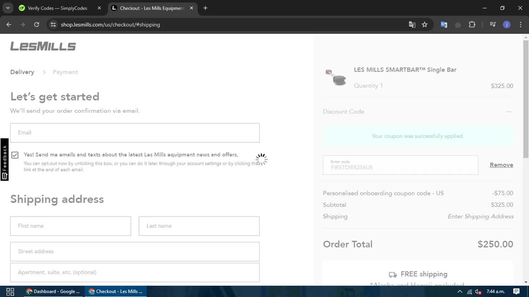Open the network status tray icon
The width and height of the screenshot is (529, 297).
[469, 292]
